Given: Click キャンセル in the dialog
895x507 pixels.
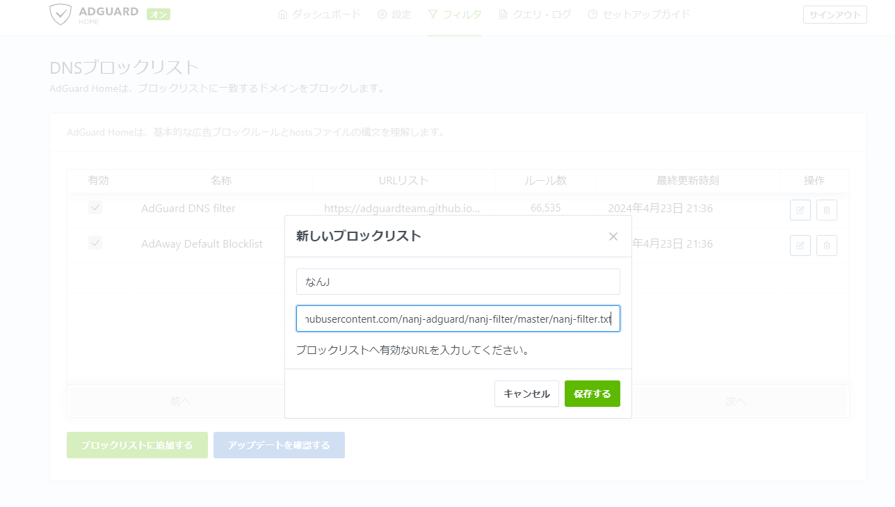Looking at the screenshot, I should click(x=526, y=394).
